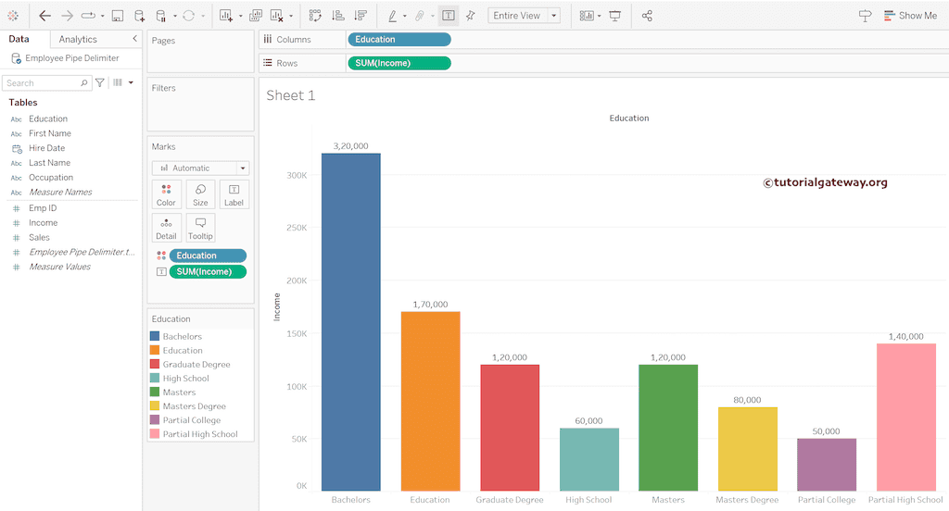949x511 pixels.
Task: Click the search magnifier icon
Action: [x=84, y=82]
